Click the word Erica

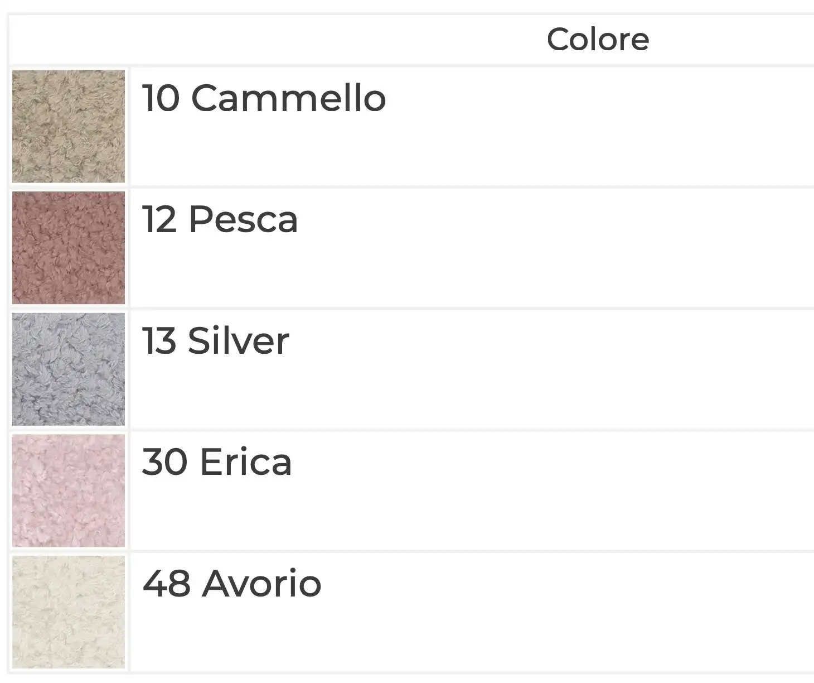pos(246,462)
